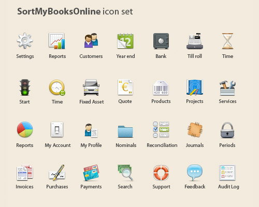
Task: Click the 'Fixed Asset' text label
Action: point(92,102)
